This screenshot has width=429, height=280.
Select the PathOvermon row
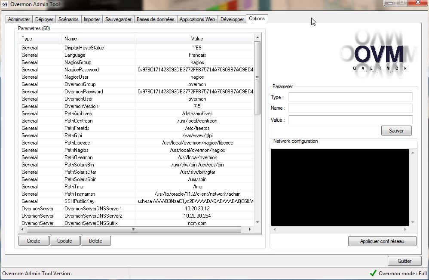click(x=136, y=157)
